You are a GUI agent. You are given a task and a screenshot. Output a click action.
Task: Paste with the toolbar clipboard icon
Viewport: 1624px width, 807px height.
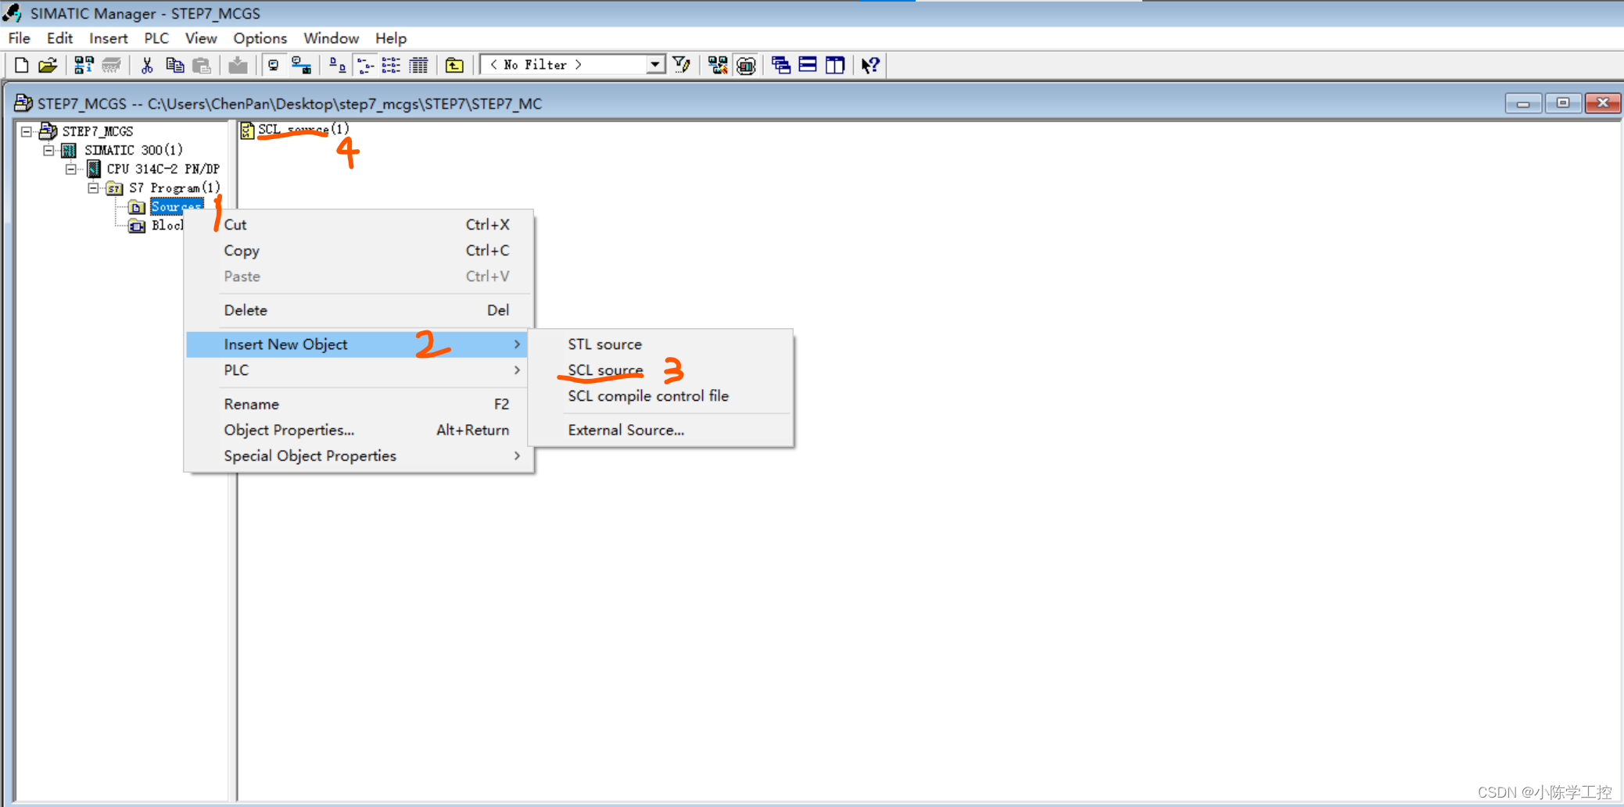[202, 65]
